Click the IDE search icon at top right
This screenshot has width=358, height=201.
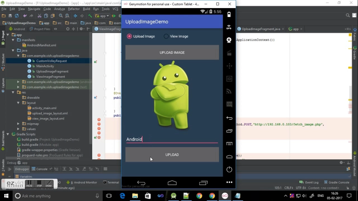coord(348,16)
